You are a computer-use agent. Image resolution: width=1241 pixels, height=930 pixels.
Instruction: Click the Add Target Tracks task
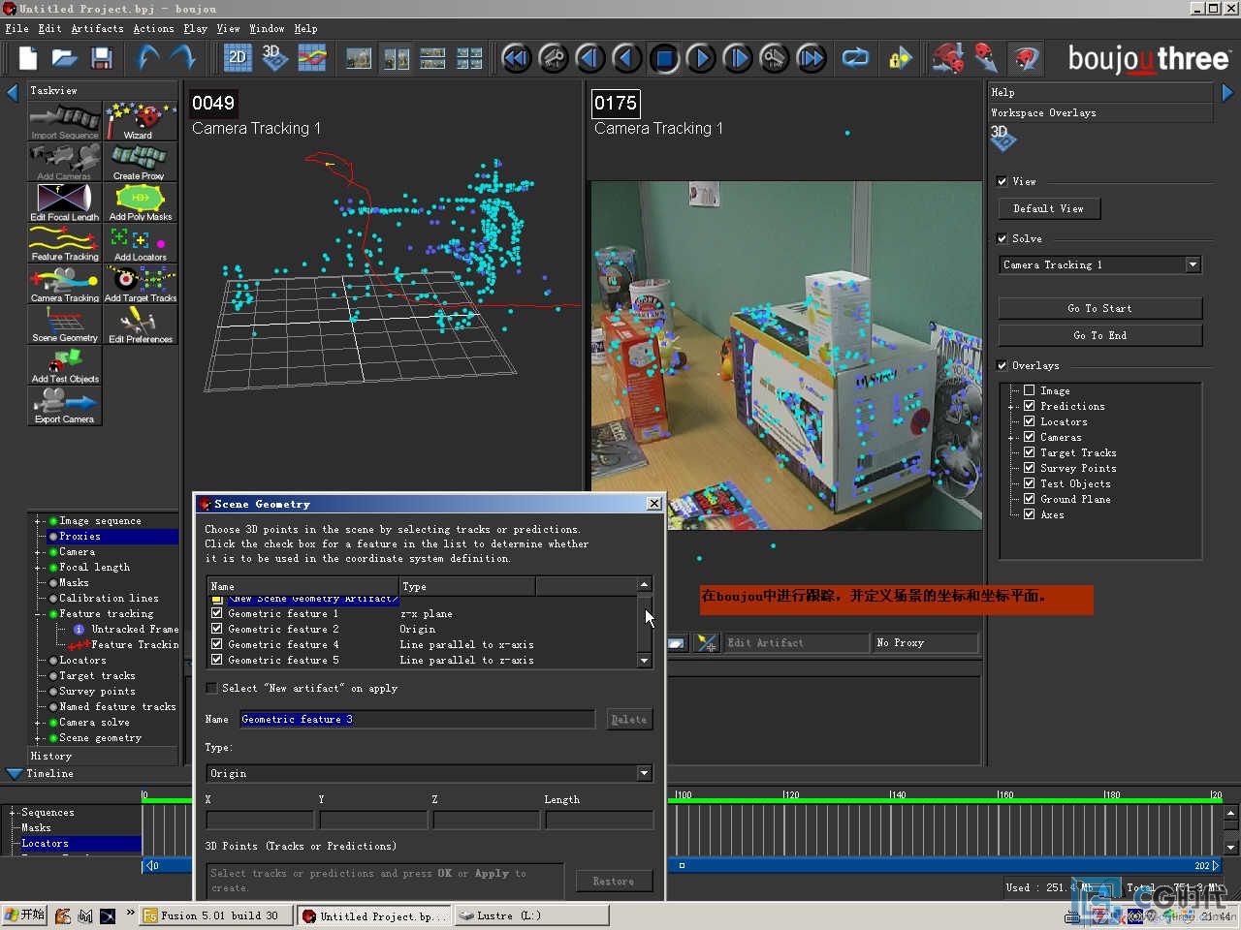click(141, 284)
